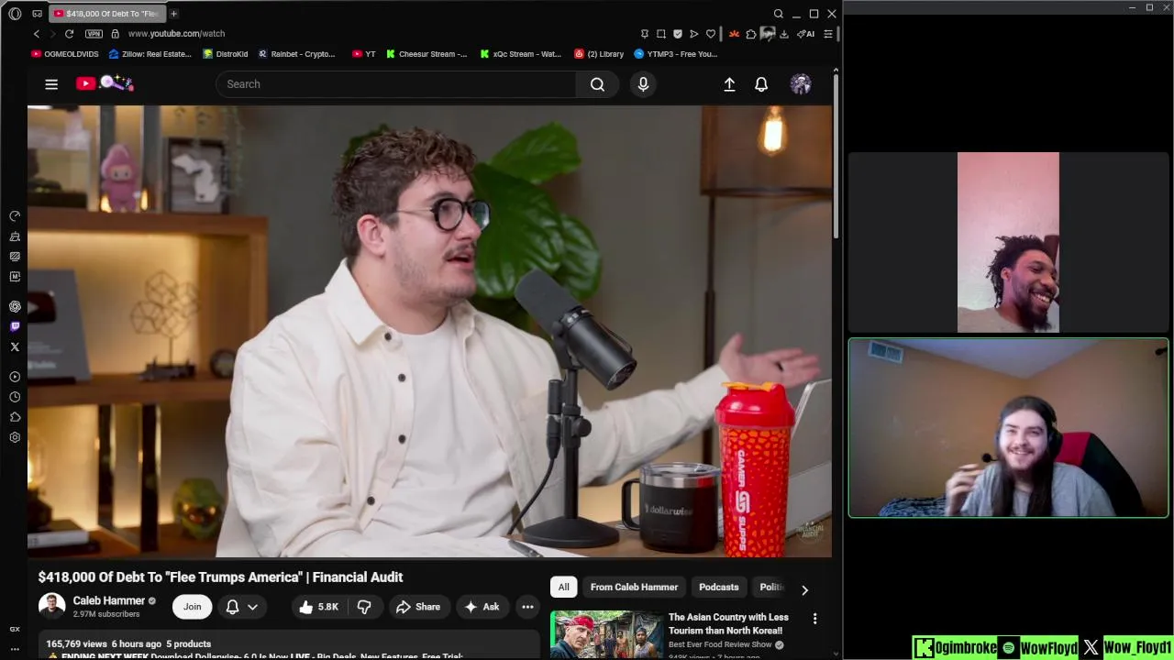
Task: Open xQc Stream bookmark
Action: (x=521, y=54)
